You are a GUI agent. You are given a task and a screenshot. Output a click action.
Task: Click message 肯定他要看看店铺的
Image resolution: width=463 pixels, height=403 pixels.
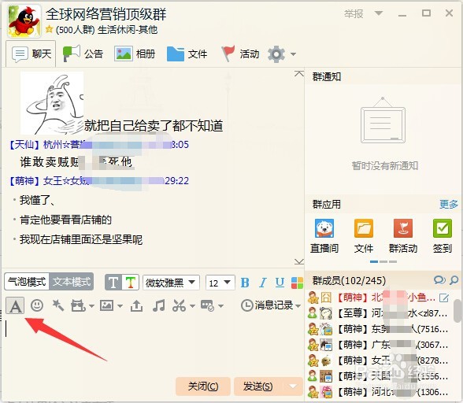[65, 220]
